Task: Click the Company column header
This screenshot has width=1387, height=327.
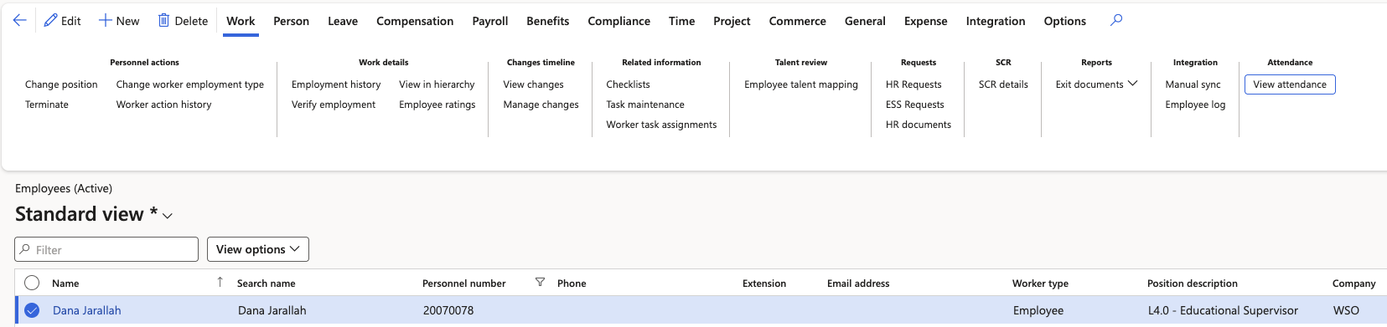Action: pyautogui.click(x=1353, y=284)
